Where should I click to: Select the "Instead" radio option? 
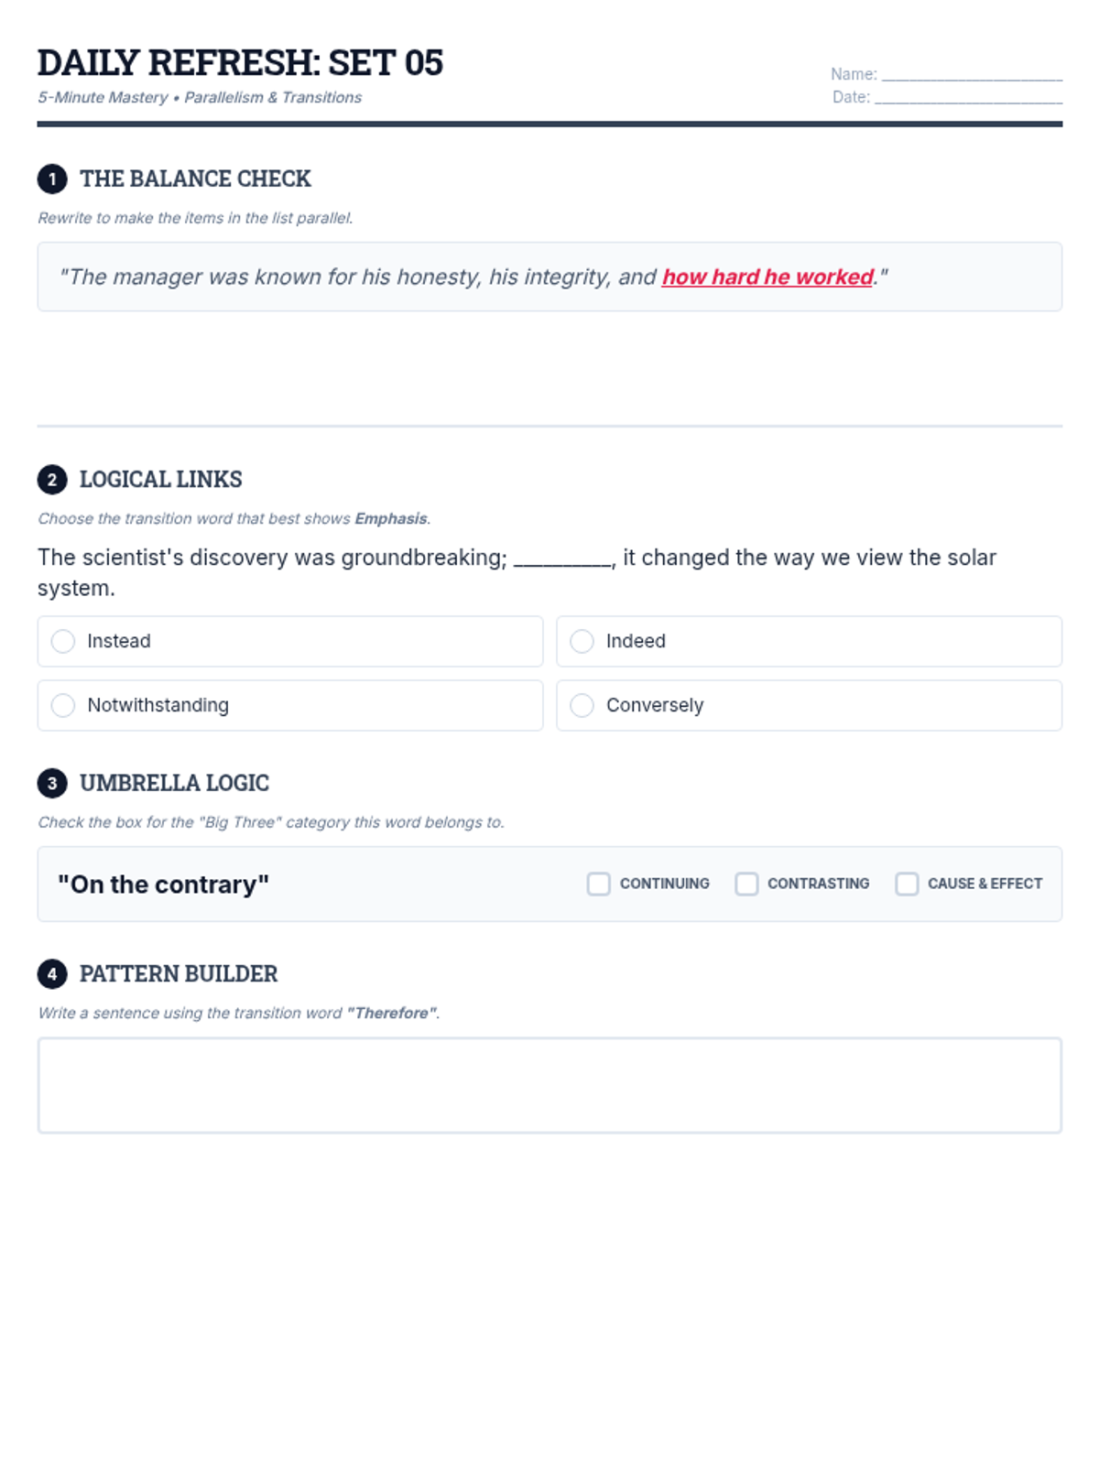pyautogui.click(x=63, y=641)
